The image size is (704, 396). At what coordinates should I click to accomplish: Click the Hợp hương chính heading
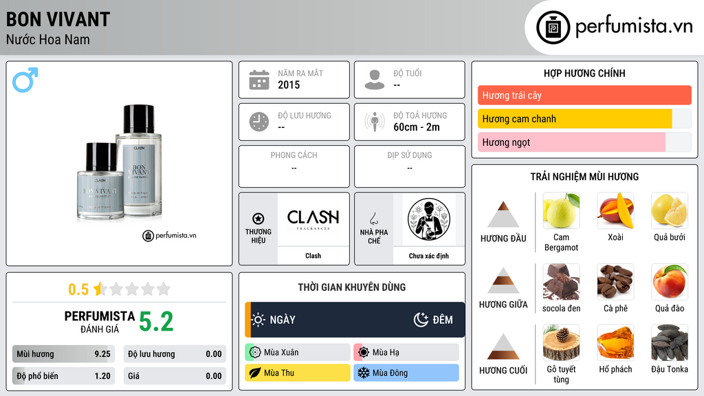(x=584, y=73)
